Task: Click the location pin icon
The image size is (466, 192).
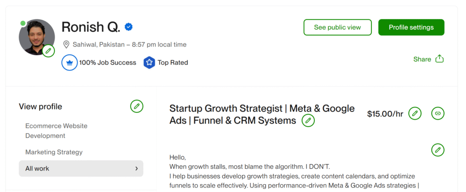Action: [66, 45]
